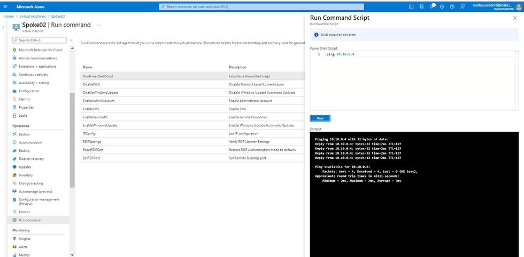Click the Run button
The image size is (524, 257).
[320, 118]
